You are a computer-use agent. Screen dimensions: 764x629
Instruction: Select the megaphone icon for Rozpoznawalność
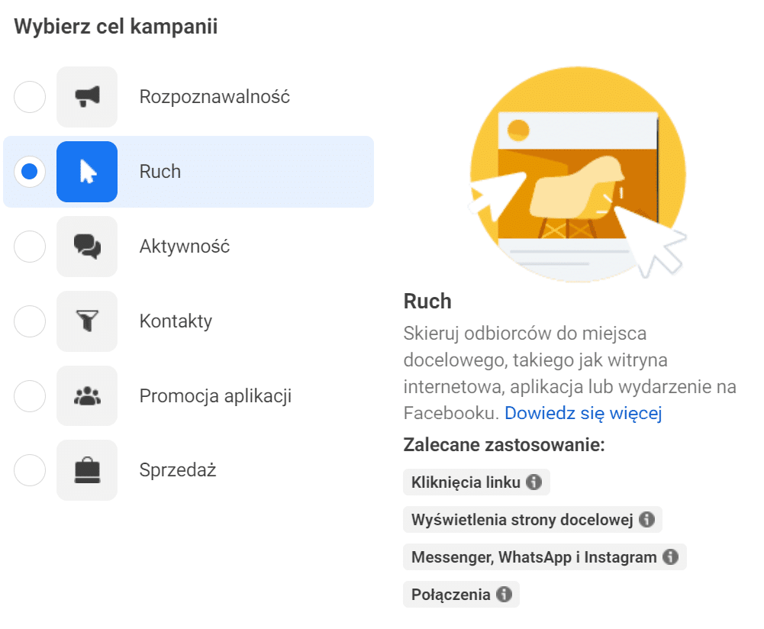click(85, 97)
